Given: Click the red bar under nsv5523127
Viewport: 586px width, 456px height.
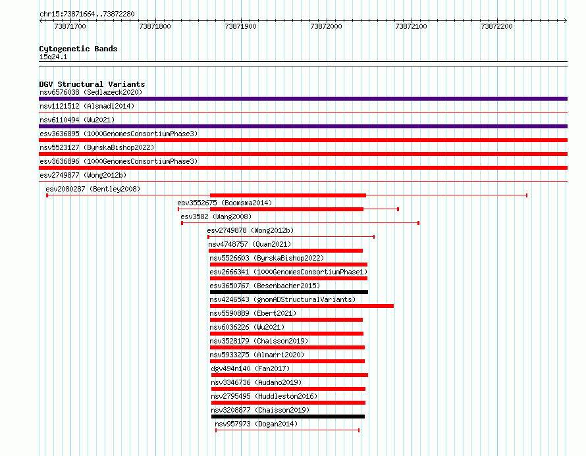Looking at the screenshot, I should click(x=303, y=154).
